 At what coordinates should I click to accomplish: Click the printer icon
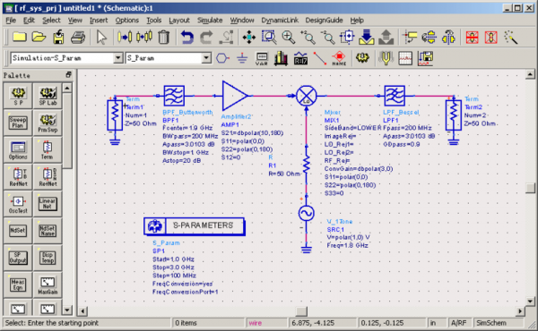[78, 37]
